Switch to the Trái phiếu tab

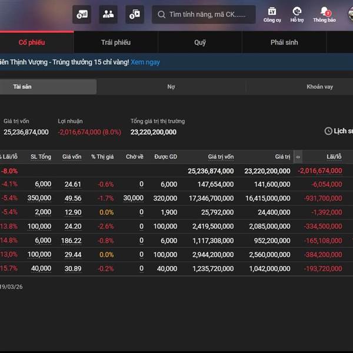point(116,43)
